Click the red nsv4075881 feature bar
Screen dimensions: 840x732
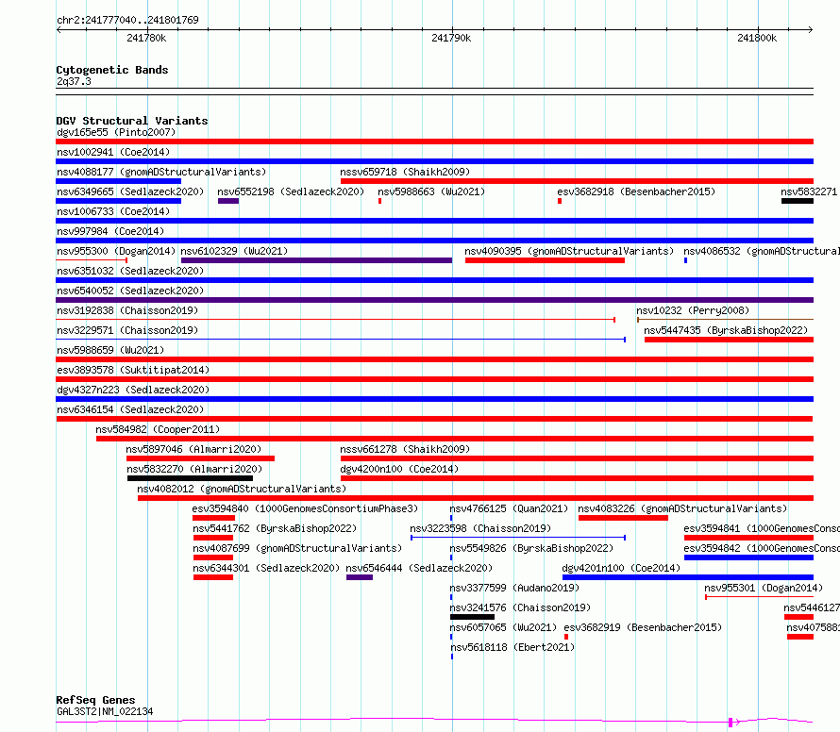(800, 638)
